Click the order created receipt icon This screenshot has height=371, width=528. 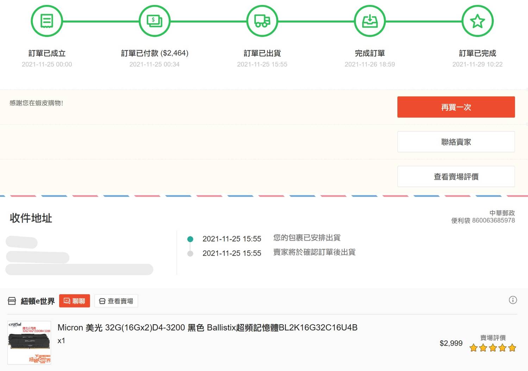click(47, 21)
